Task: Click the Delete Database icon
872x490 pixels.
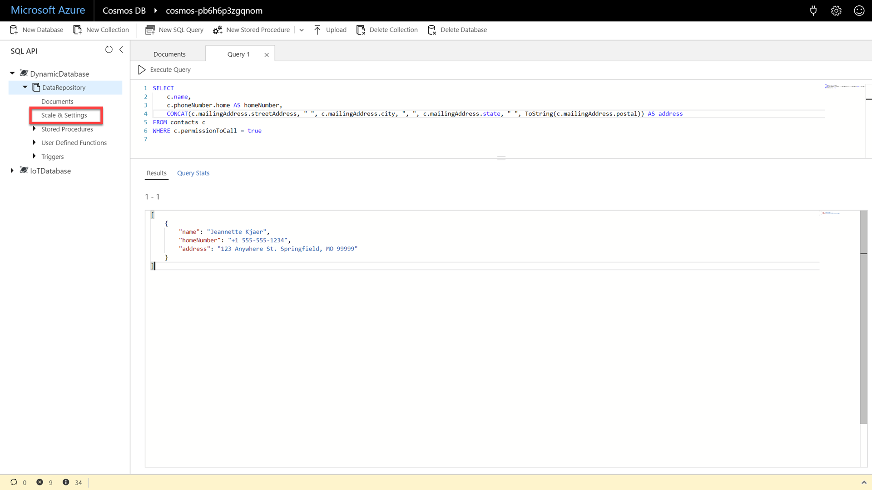Action: point(431,30)
